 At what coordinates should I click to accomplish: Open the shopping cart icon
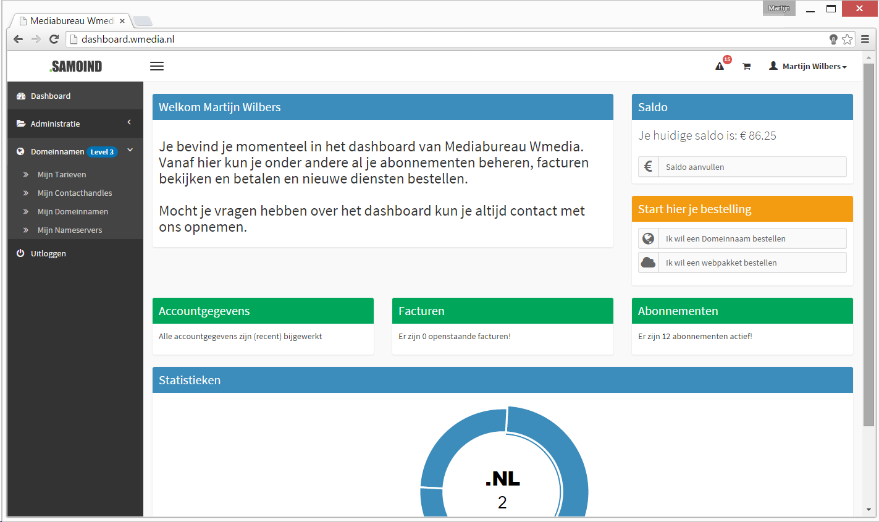[746, 66]
